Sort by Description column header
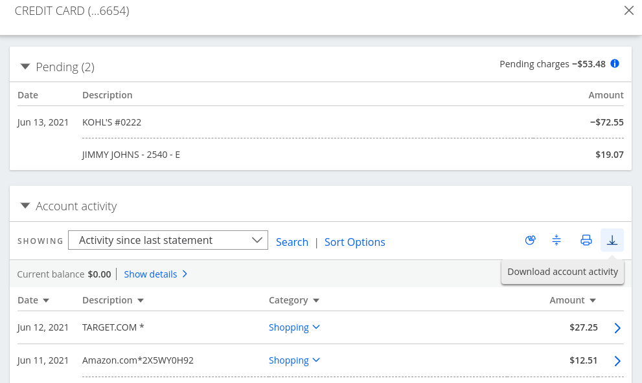Screen dimensions: 642x383 click(x=113, y=300)
